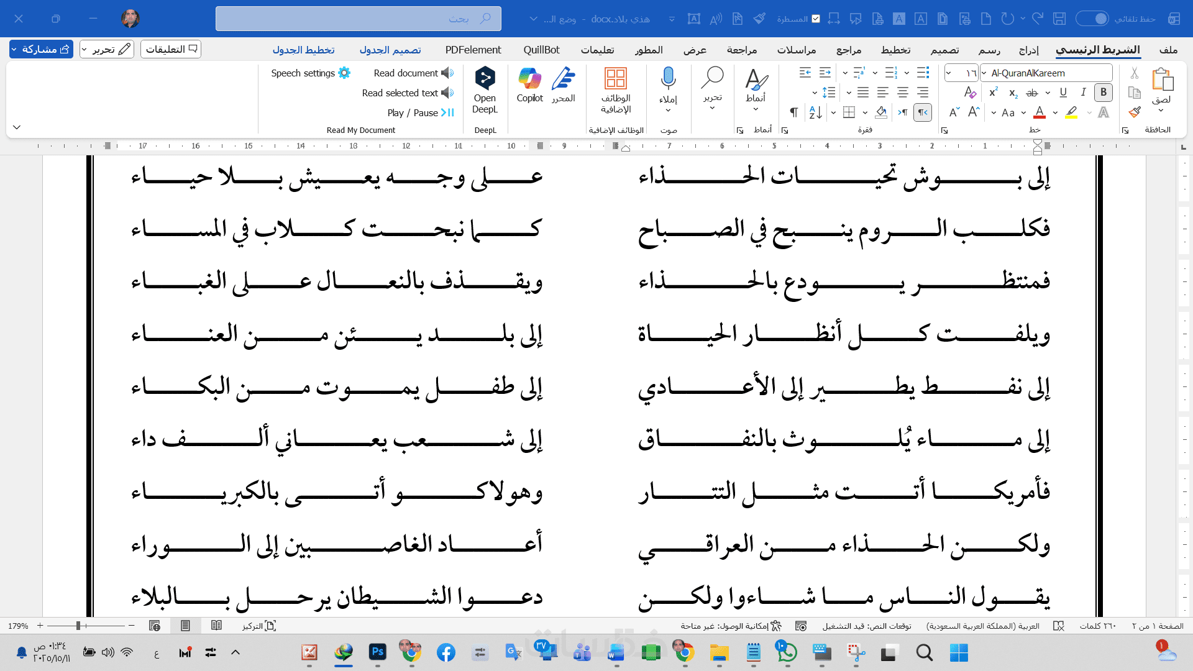Show paragraph marks with the pilcrow icon
The height and width of the screenshot is (671, 1193).
pos(793,112)
